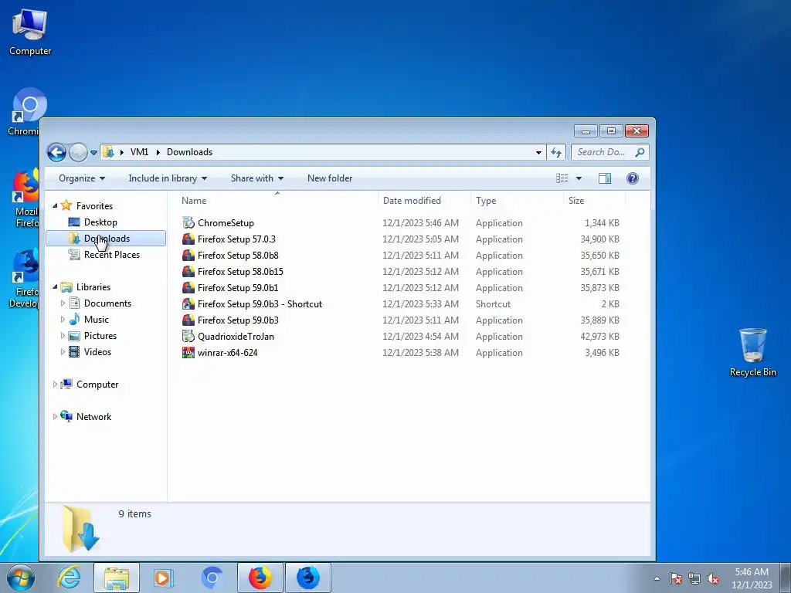Open Explorer Help with question mark icon
Viewport: 791px width, 593px height.
pos(632,178)
